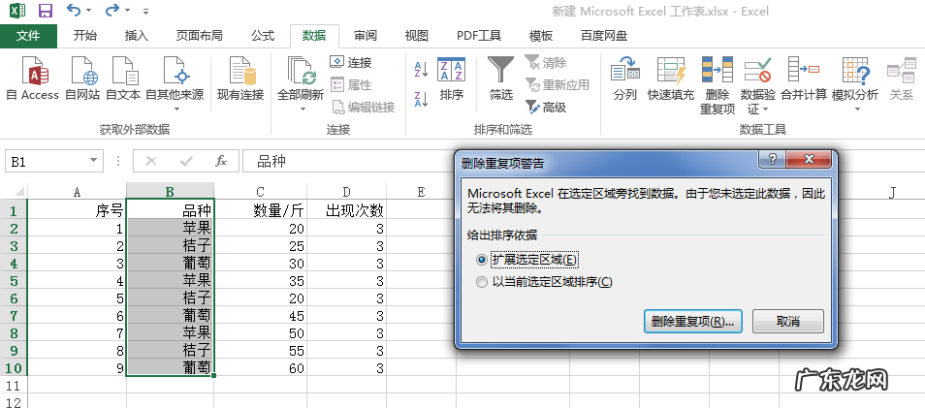Click the 删除重复项(R)... dialog button
Image resolution: width=925 pixels, height=408 pixels.
(692, 322)
